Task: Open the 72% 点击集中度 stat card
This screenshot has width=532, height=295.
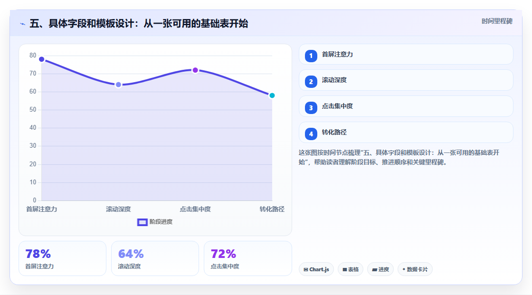Action: click(x=247, y=259)
